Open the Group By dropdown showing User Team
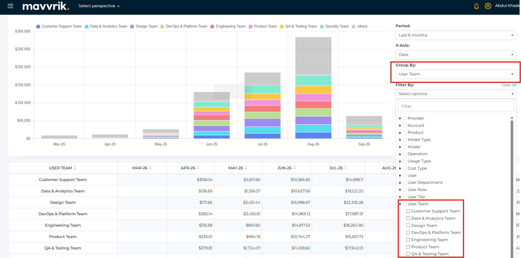 [456, 74]
